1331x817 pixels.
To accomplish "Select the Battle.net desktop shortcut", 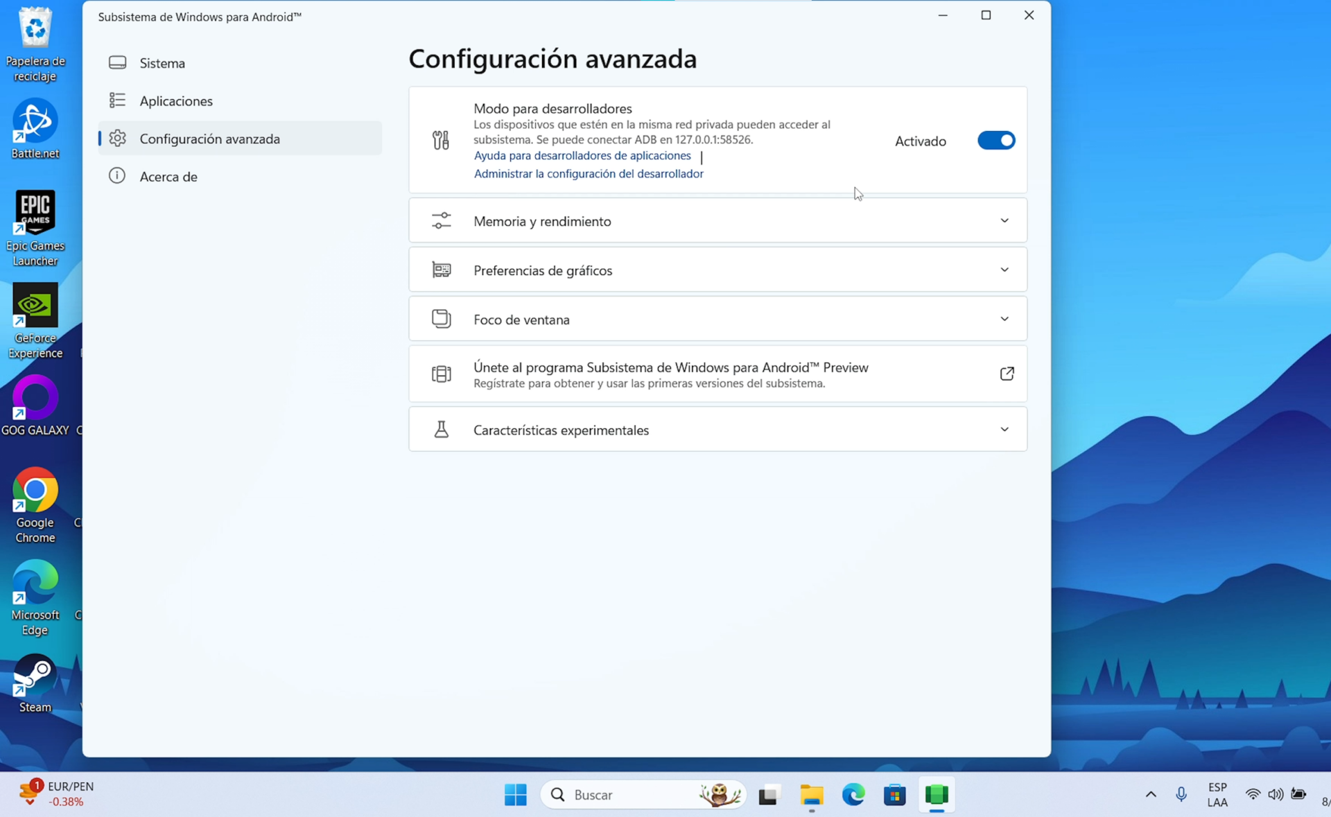I will coord(35,130).
